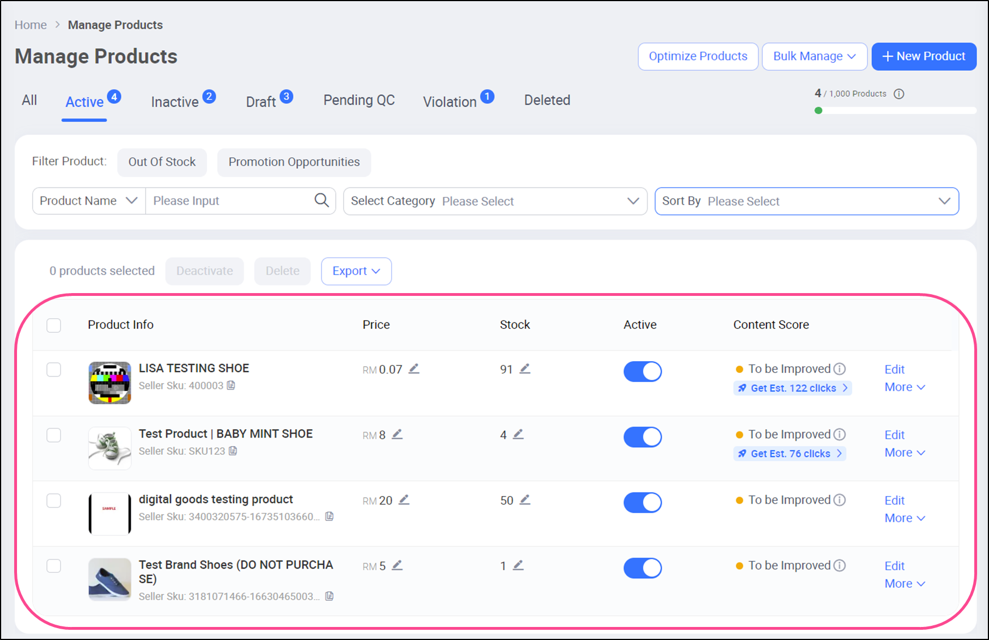Copy seller SKU of digital goods product

pos(329,516)
